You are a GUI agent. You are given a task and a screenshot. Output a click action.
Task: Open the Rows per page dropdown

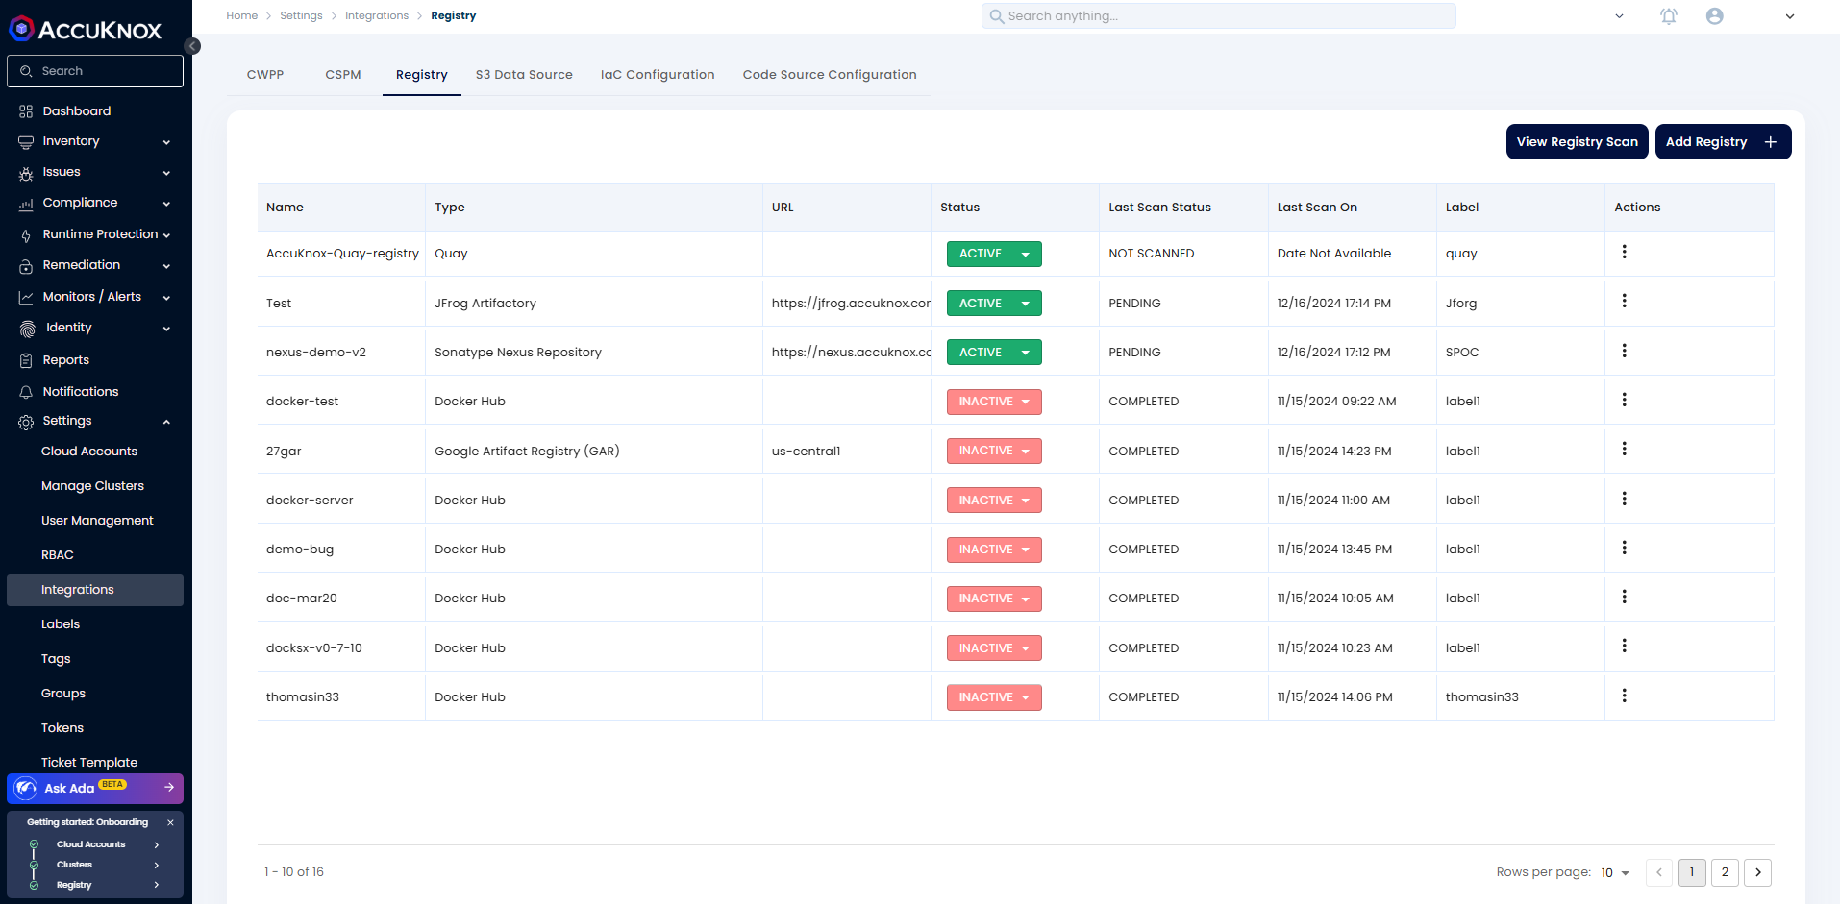pyautogui.click(x=1615, y=873)
